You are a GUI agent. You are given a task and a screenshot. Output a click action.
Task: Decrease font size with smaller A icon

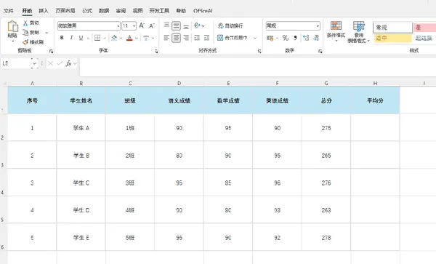click(152, 26)
